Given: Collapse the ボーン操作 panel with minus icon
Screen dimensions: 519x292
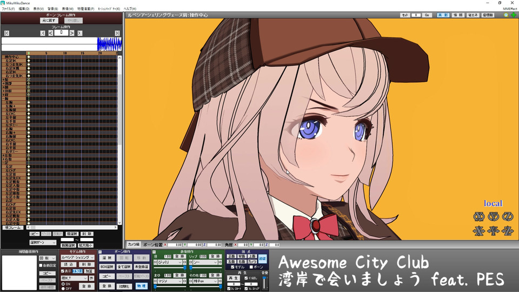Looking at the screenshot, I should tap(101, 251).
